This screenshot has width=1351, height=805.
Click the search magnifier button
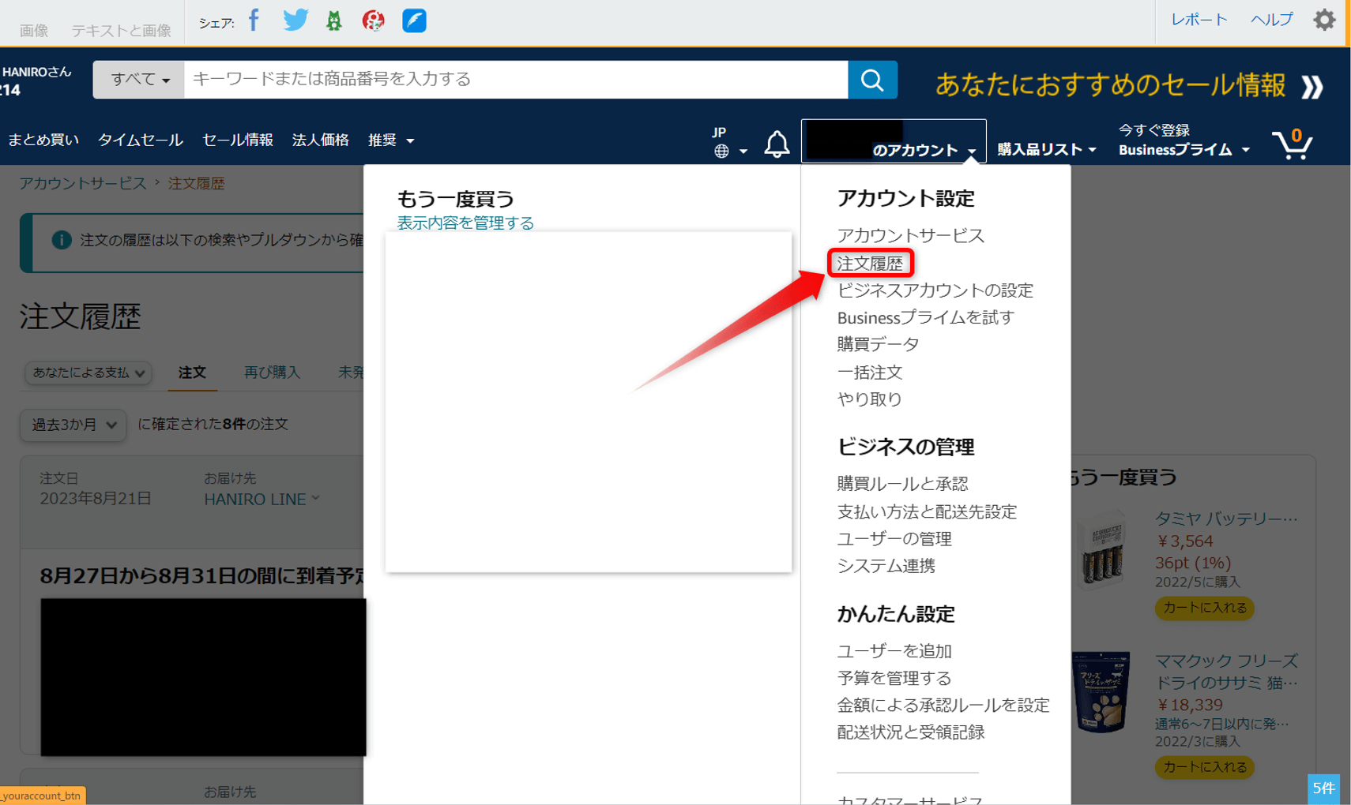[872, 80]
